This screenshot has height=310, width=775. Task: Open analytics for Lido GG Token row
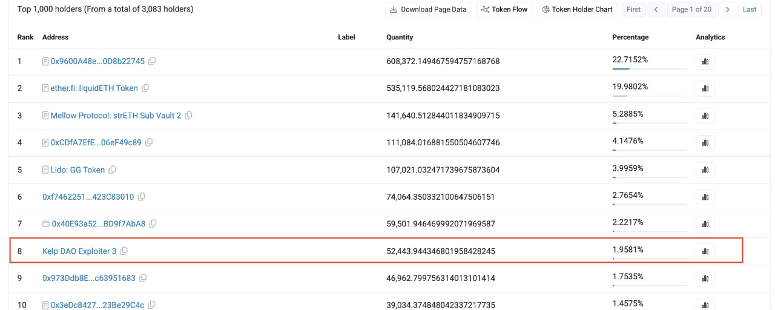(705, 170)
